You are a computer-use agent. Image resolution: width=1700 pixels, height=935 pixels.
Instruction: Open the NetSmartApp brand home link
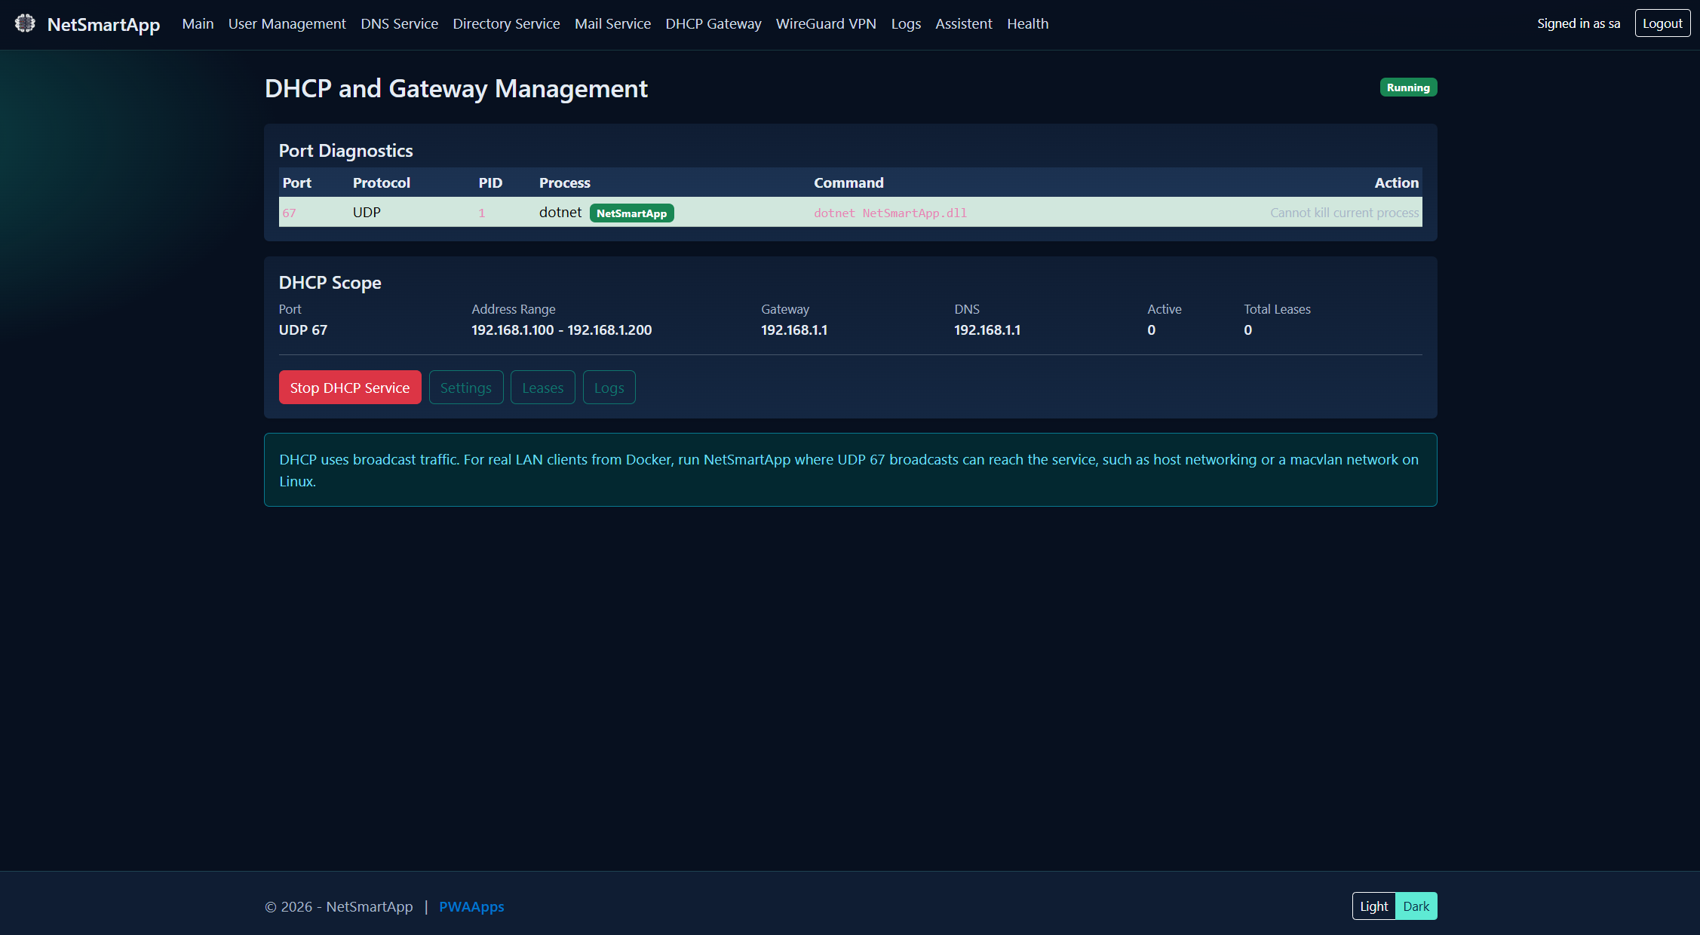coord(103,24)
